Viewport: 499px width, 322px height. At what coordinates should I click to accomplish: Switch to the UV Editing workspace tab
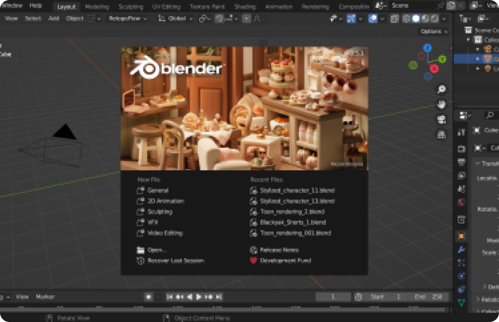(166, 7)
